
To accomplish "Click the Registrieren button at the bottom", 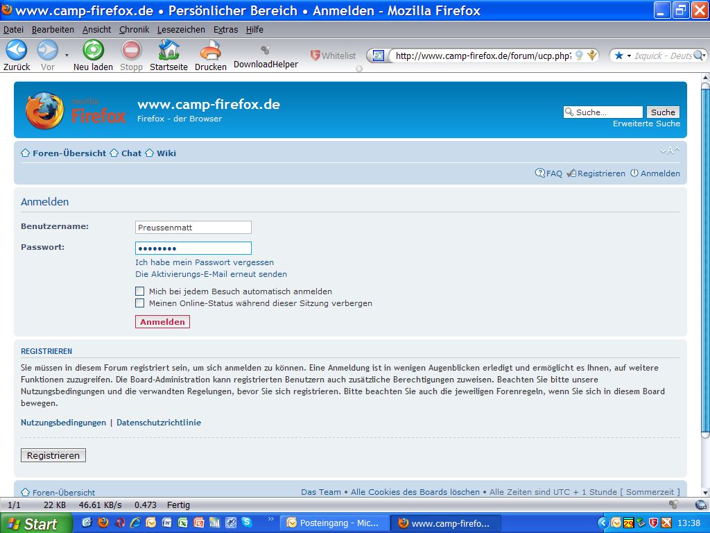I will pos(53,455).
